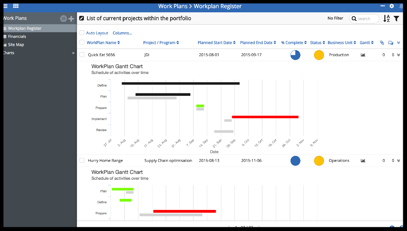The width and height of the screenshot is (407, 231).
Task: Open the hamburger menu icon
Action: pos(5,6)
